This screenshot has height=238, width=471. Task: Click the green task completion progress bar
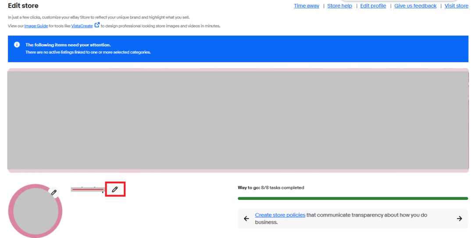[x=353, y=199]
